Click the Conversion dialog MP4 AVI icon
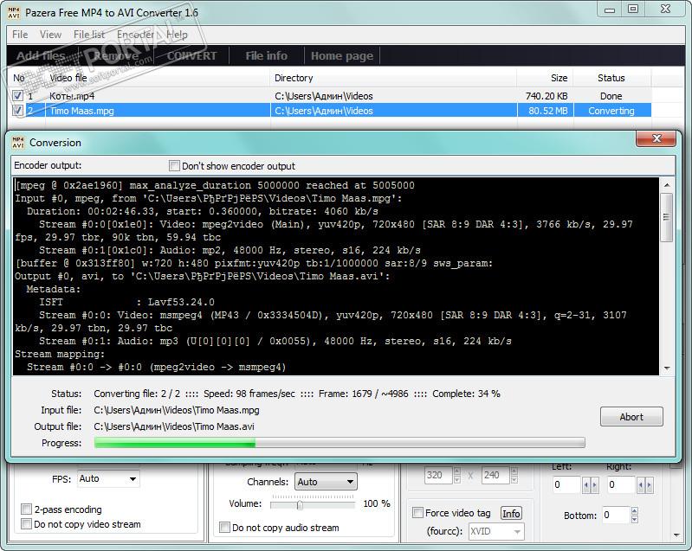 (x=18, y=143)
